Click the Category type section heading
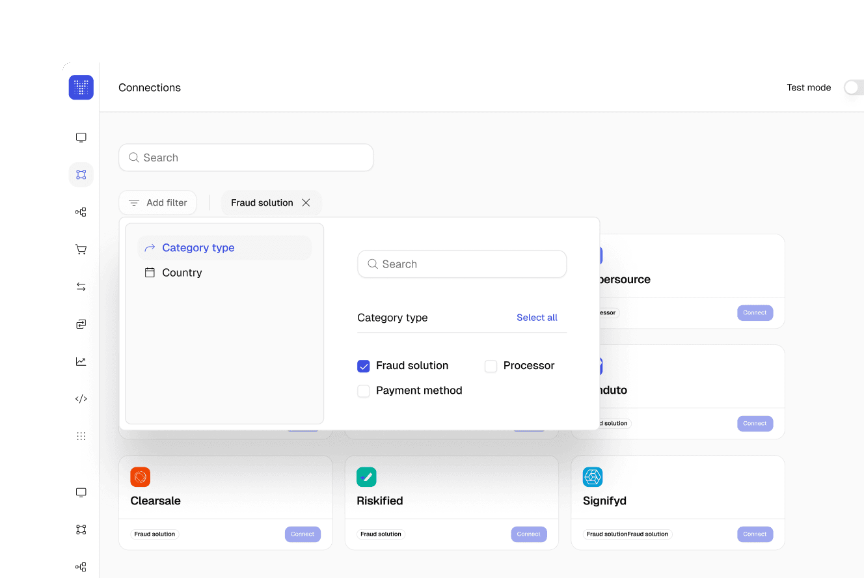The height and width of the screenshot is (578, 864). click(392, 318)
